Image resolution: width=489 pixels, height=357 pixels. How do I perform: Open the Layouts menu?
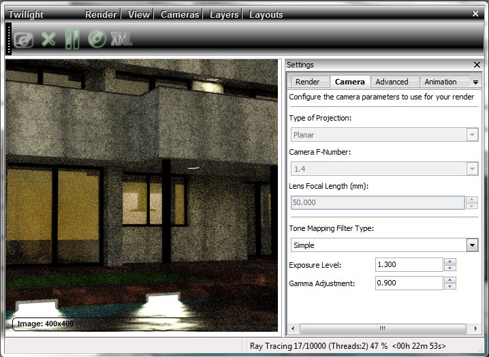[266, 14]
